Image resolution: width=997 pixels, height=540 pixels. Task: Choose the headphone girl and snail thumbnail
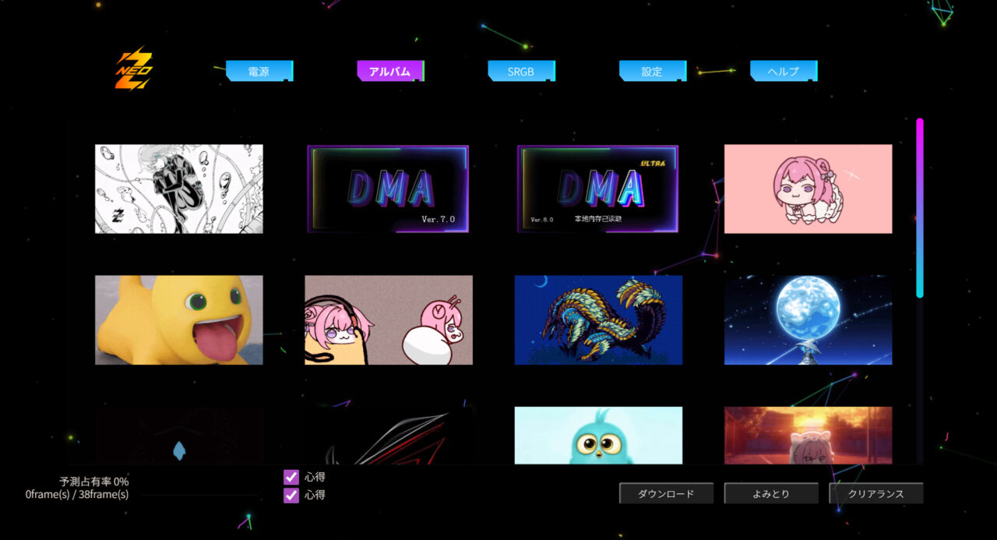point(388,319)
